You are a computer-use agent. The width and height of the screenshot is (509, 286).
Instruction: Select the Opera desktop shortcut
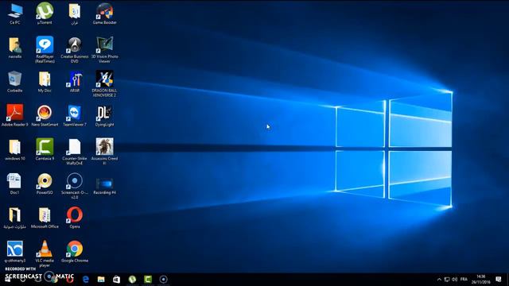75,218
